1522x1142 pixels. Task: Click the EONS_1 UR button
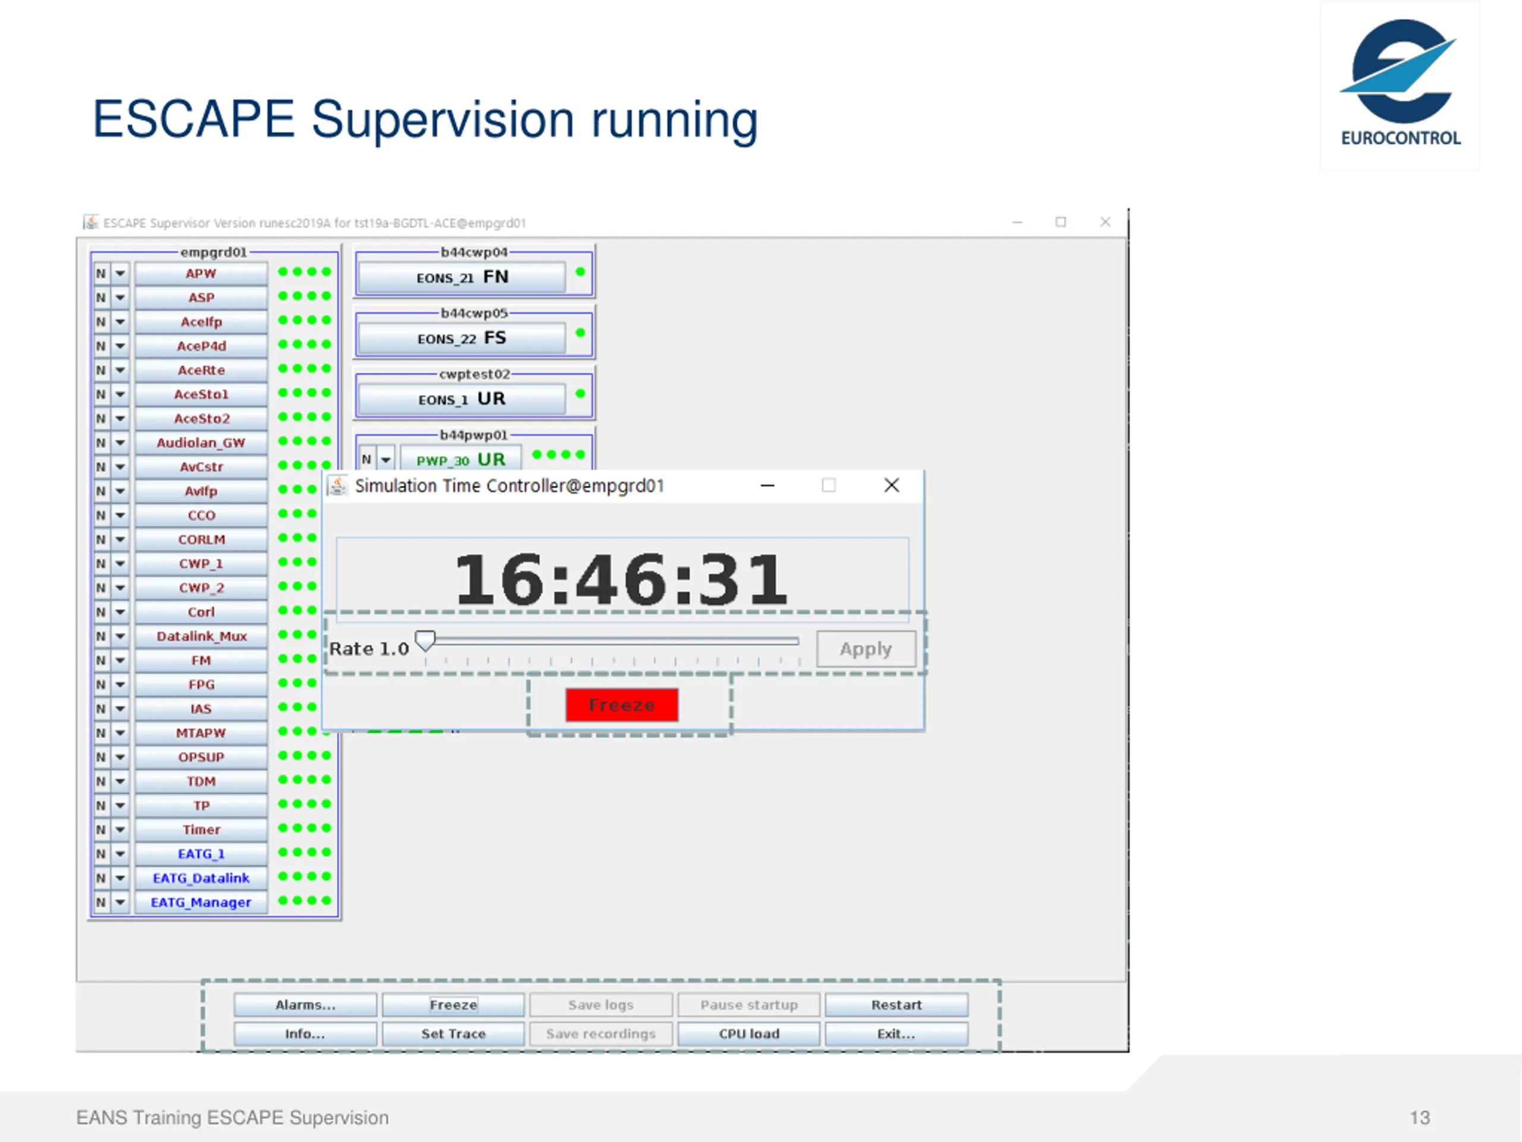(x=462, y=399)
